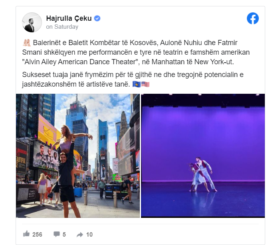This screenshot has width=276, height=245.
Task: Click the 256 likes count
Action: 37,235
